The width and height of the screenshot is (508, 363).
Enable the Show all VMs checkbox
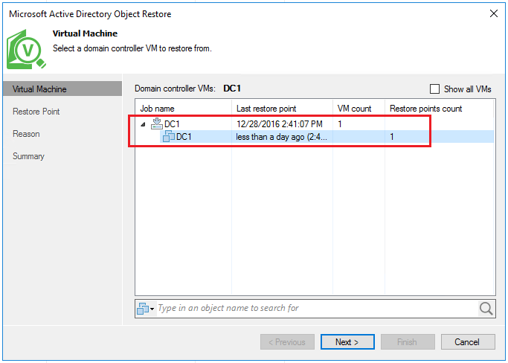pyautogui.click(x=435, y=89)
